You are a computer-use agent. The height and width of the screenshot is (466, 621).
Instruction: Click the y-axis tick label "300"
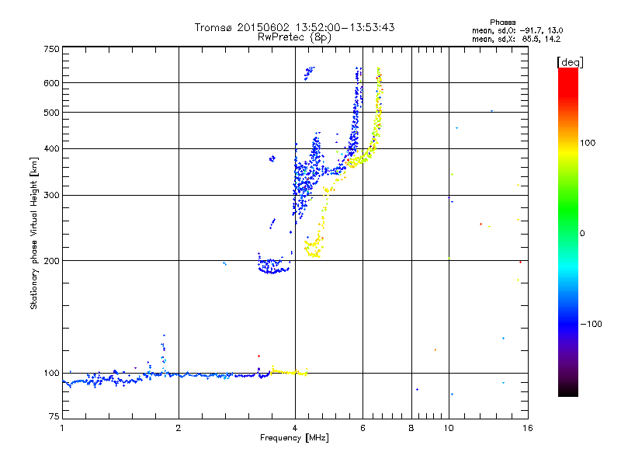tap(51, 196)
